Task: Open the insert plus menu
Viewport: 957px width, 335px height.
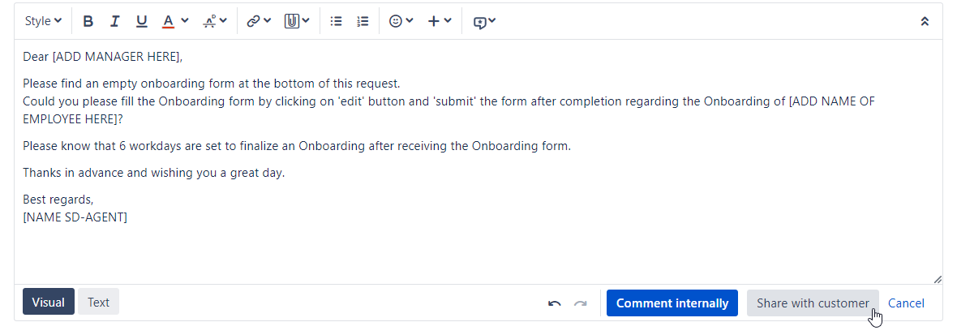Action: coord(440,21)
